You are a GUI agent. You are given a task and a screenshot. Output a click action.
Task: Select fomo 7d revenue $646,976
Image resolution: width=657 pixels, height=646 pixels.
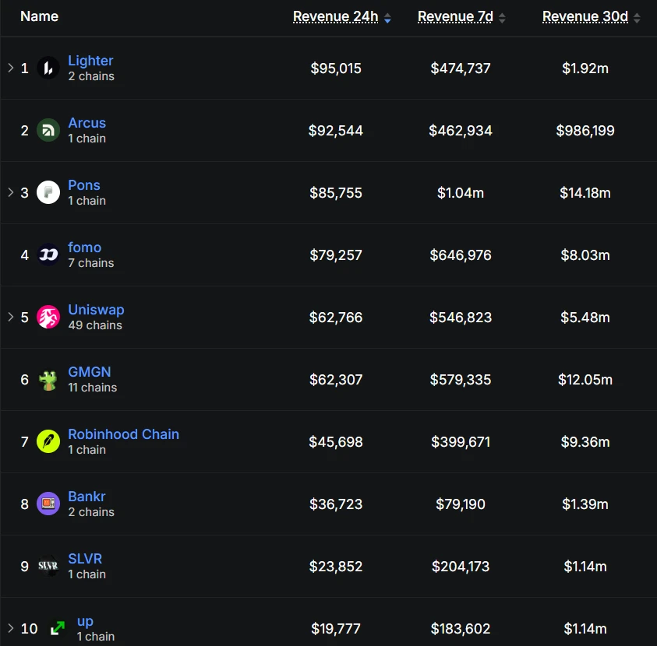click(461, 255)
